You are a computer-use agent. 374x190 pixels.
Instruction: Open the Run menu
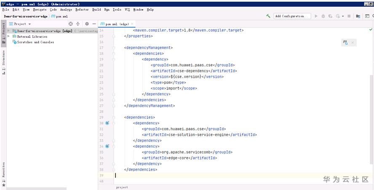click(x=107, y=10)
